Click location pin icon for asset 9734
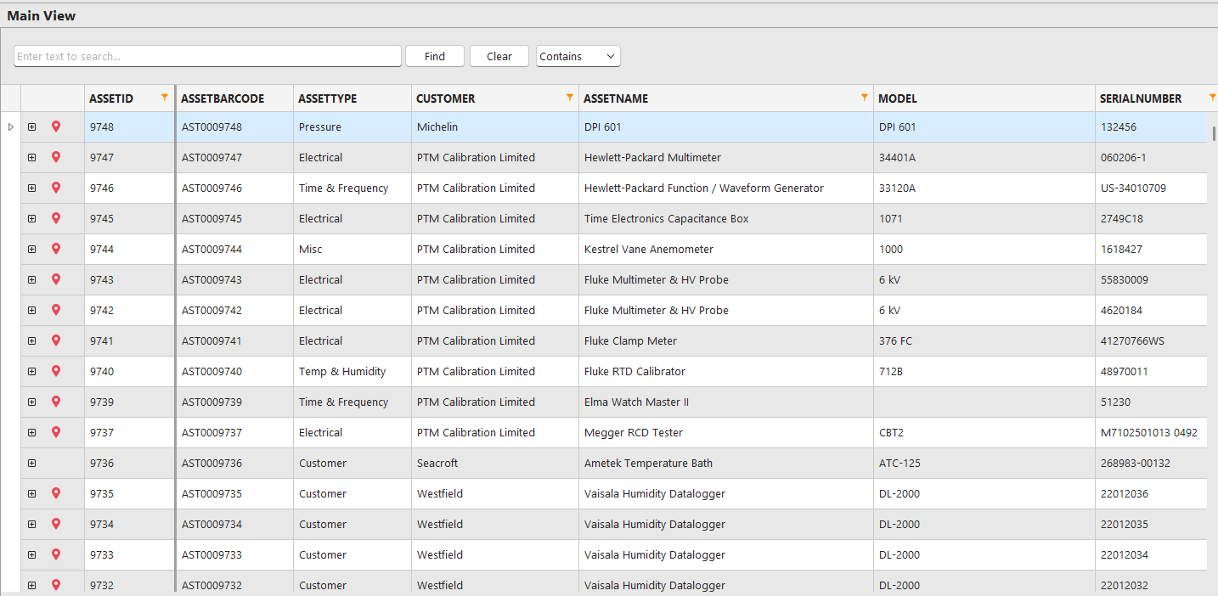The height and width of the screenshot is (596, 1218). click(56, 524)
